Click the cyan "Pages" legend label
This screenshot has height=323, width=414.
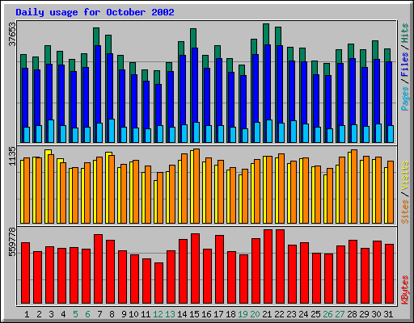(x=405, y=99)
